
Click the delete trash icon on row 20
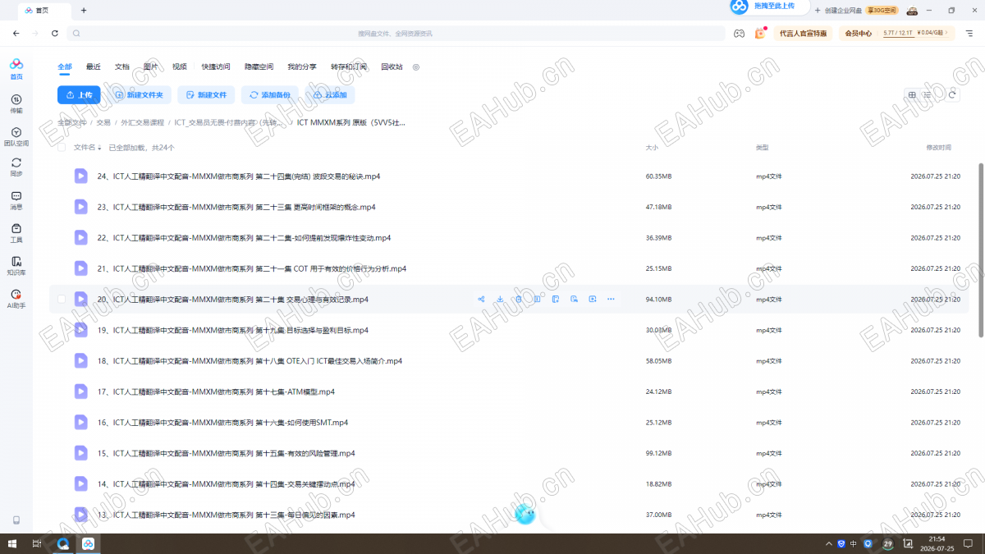pos(519,299)
